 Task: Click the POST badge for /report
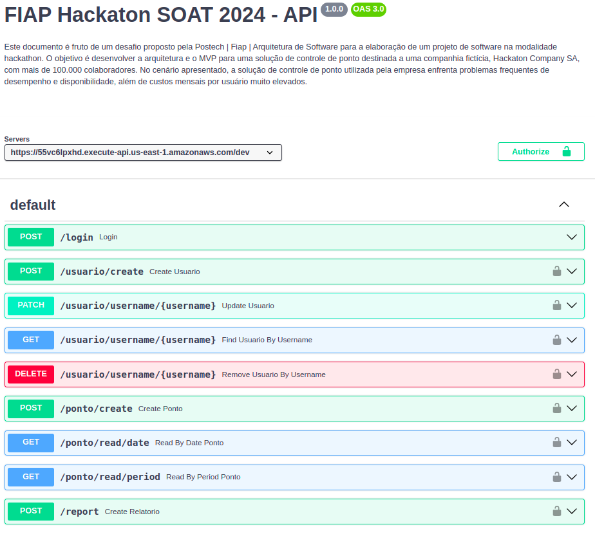tap(31, 511)
